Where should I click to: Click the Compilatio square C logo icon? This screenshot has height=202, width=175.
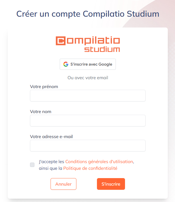pos(61,41)
